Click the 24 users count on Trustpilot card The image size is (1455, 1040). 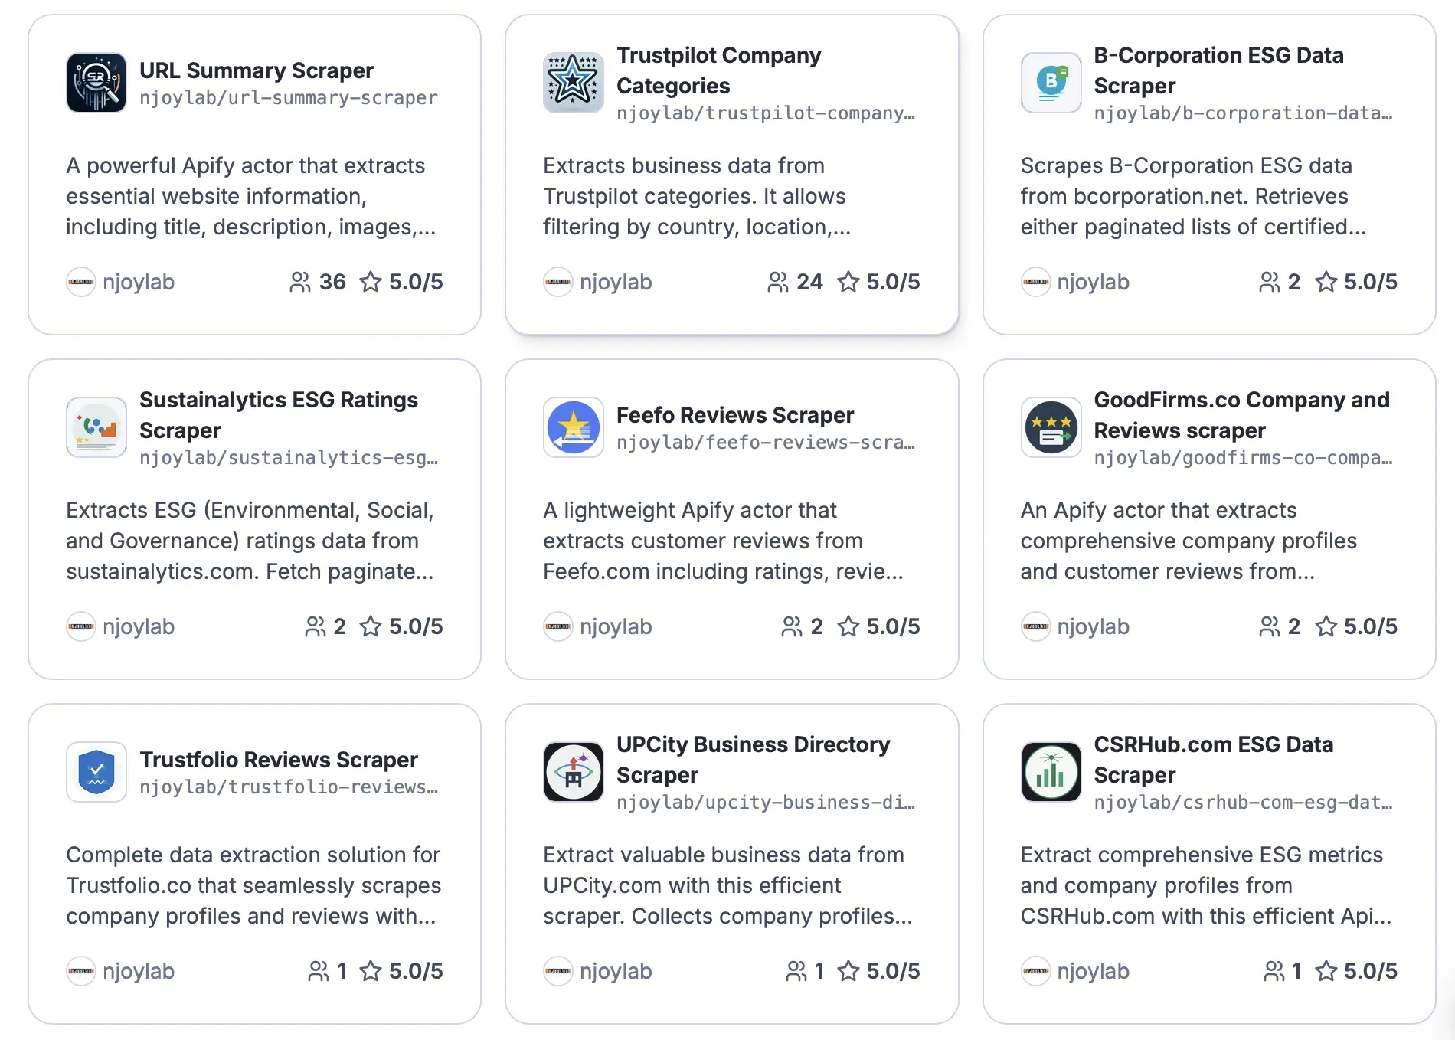(796, 282)
